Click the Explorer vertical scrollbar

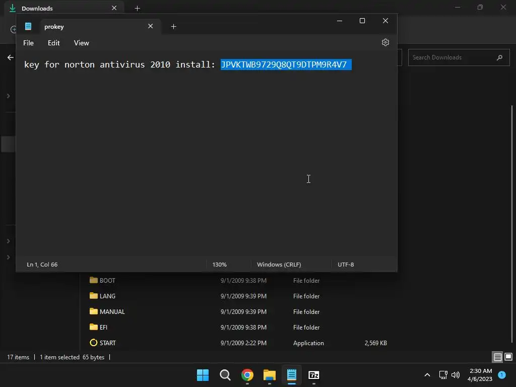(512, 224)
